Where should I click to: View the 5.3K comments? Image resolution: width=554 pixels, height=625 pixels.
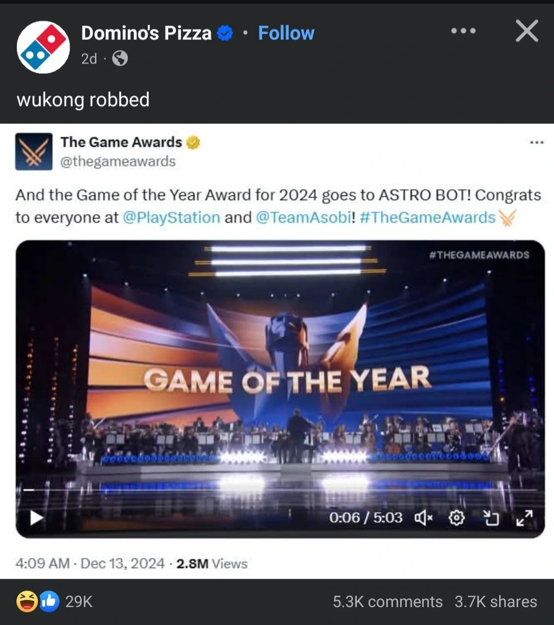pos(387,601)
